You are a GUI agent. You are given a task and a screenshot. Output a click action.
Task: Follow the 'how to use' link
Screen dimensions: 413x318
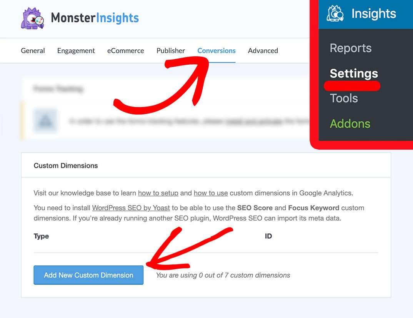point(211,193)
